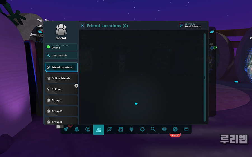This screenshot has width=252, height=157.
Task: Collapse sidebar with double chevron arrow
Action: [82, 26]
